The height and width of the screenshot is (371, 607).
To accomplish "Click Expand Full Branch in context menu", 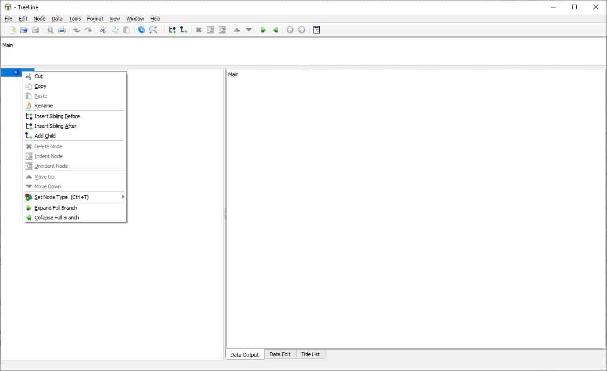I will (x=55, y=208).
